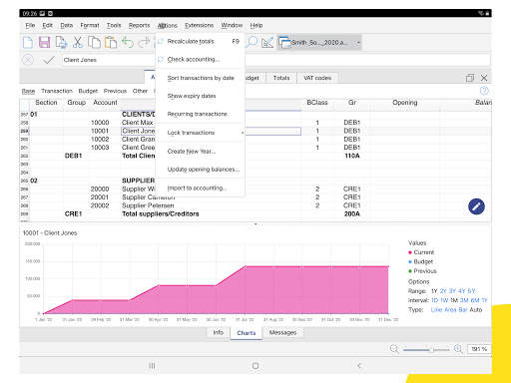Click the green Undo arrow icon
This screenshot has width=511, height=383.
[x=128, y=43]
